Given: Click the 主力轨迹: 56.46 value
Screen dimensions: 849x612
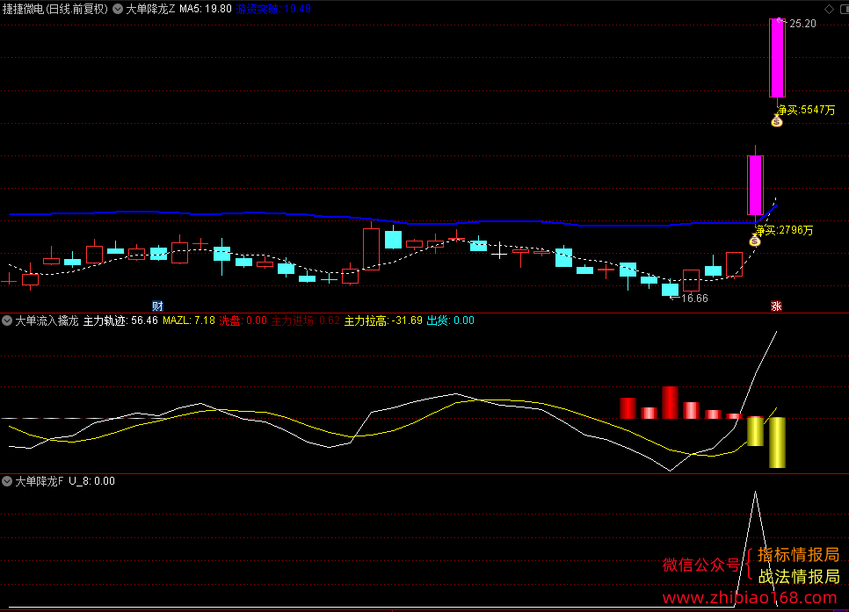Looking at the screenshot, I should point(120,320).
